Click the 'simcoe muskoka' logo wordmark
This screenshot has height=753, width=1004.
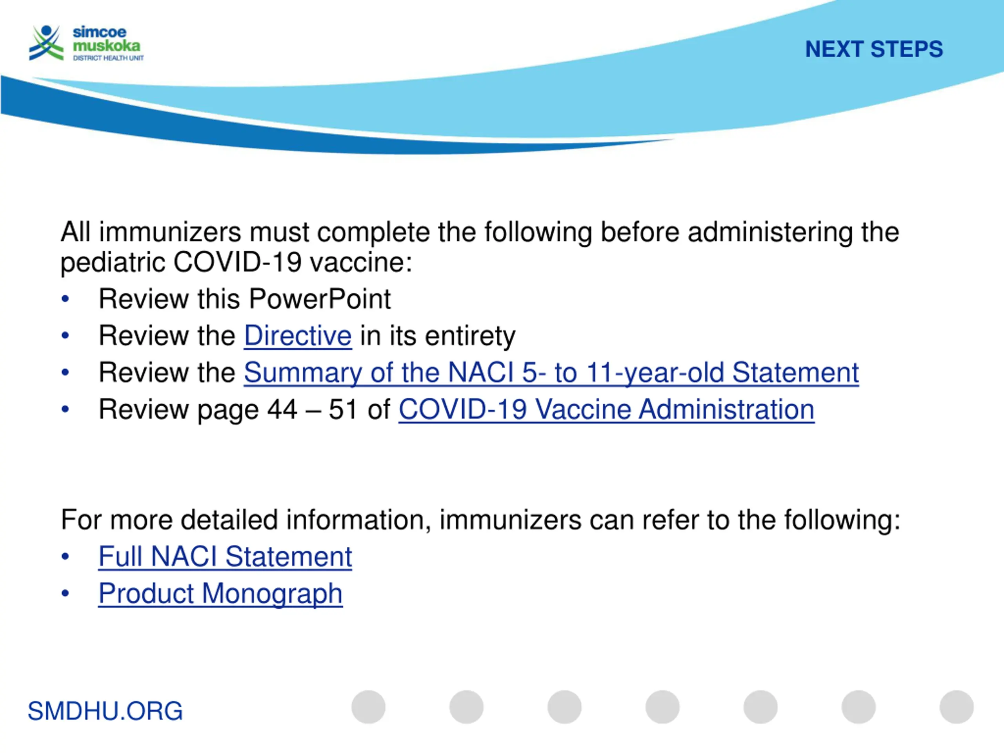tap(107, 39)
